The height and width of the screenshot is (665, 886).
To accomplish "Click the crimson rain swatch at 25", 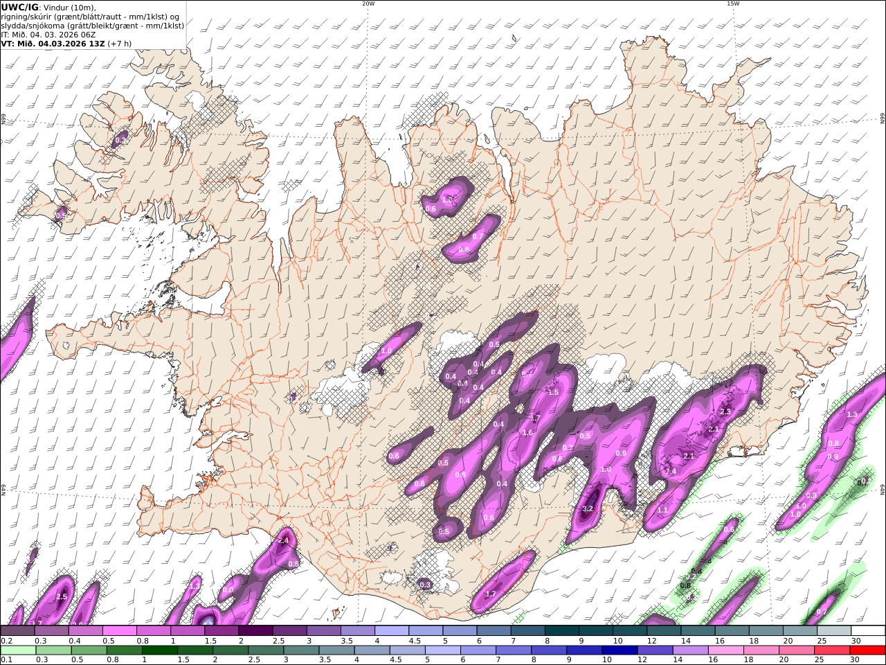I will (x=831, y=650).
